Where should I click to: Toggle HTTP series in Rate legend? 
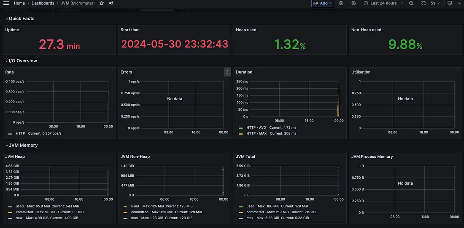[20, 133]
